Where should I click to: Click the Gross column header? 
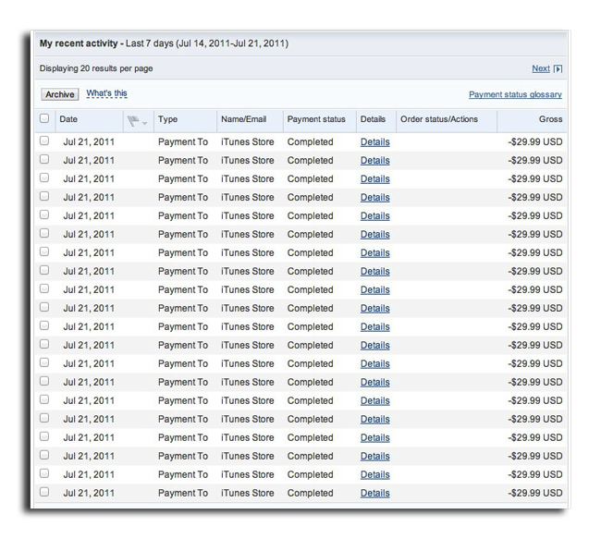550,119
